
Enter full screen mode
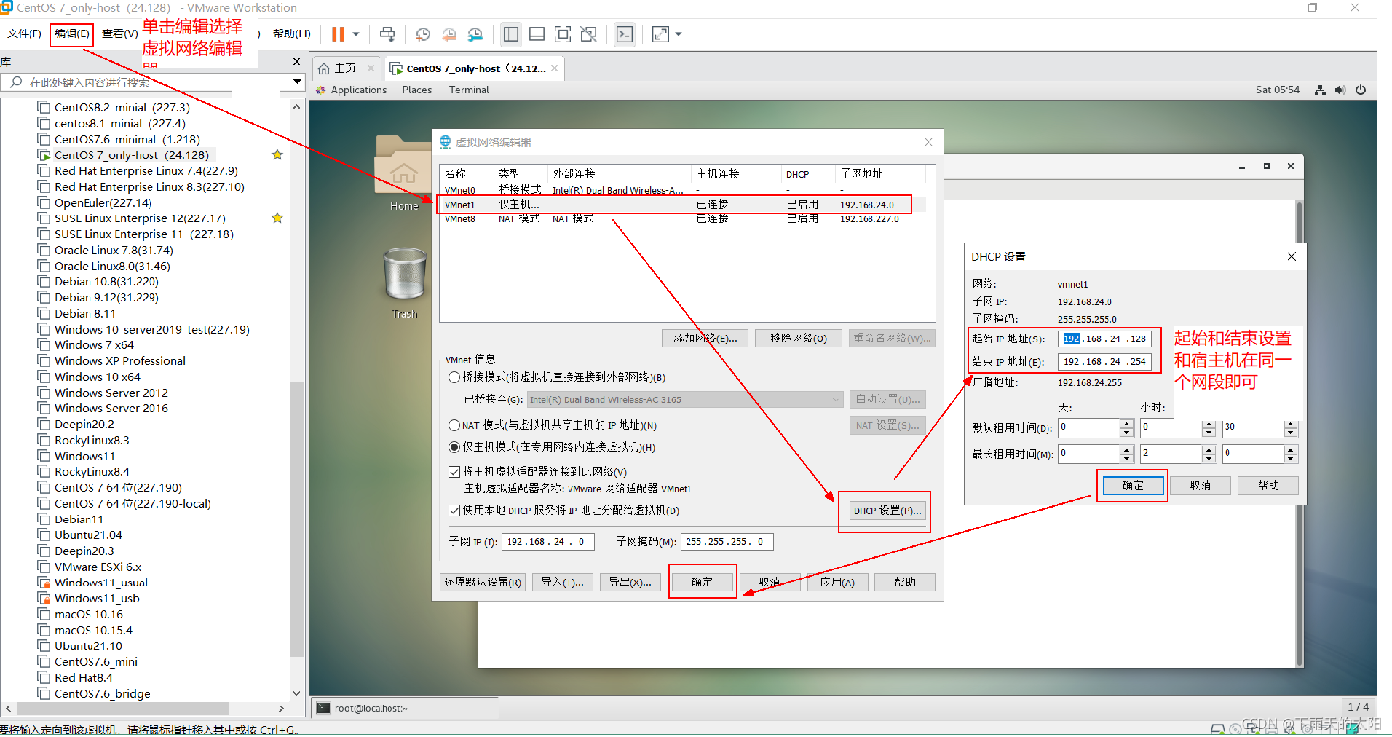(x=563, y=34)
